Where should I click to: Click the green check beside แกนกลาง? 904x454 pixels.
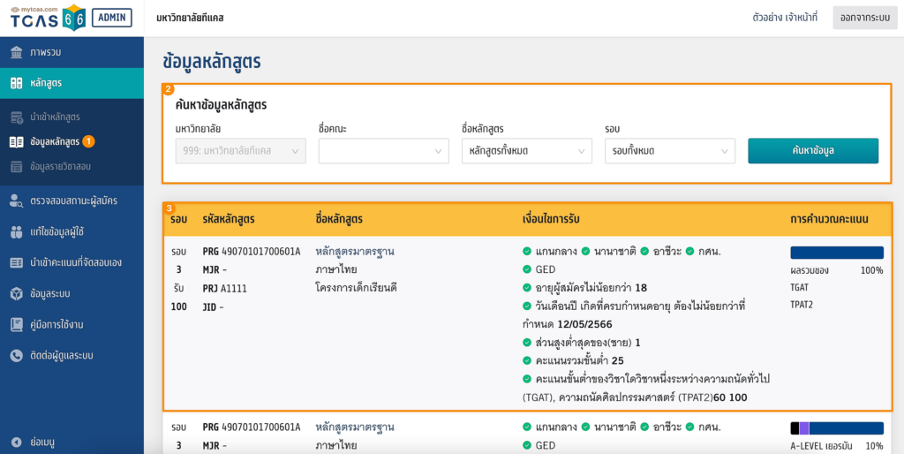[527, 252]
